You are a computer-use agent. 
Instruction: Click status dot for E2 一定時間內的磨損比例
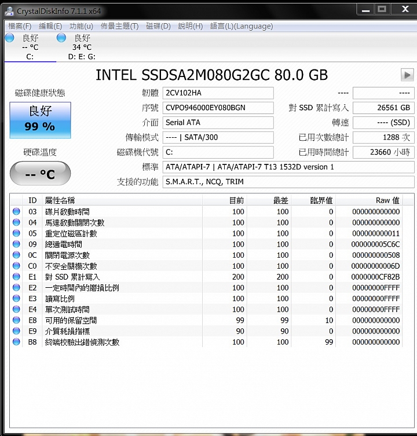[x=16, y=288]
